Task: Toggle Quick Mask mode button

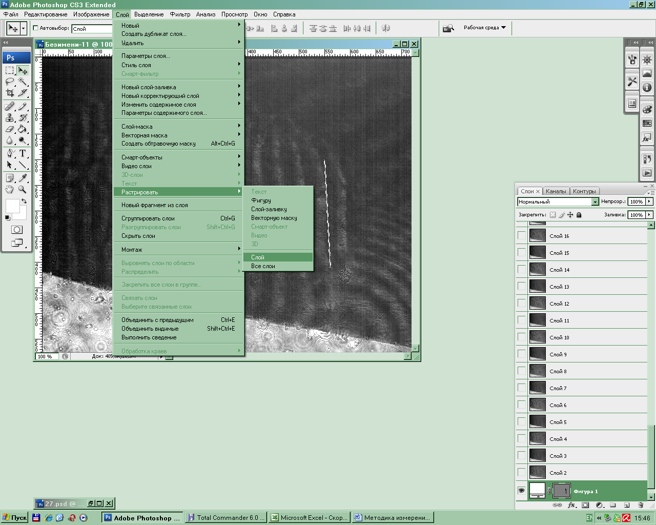Action: 16,230
